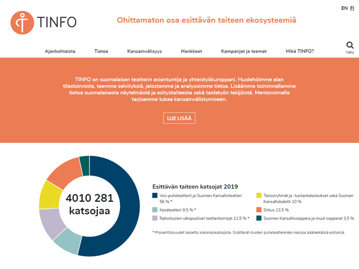Click the light teal Kesäteatteri legend swatch
The width and height of the screenshot is (359, 269).
coord(155,210)
